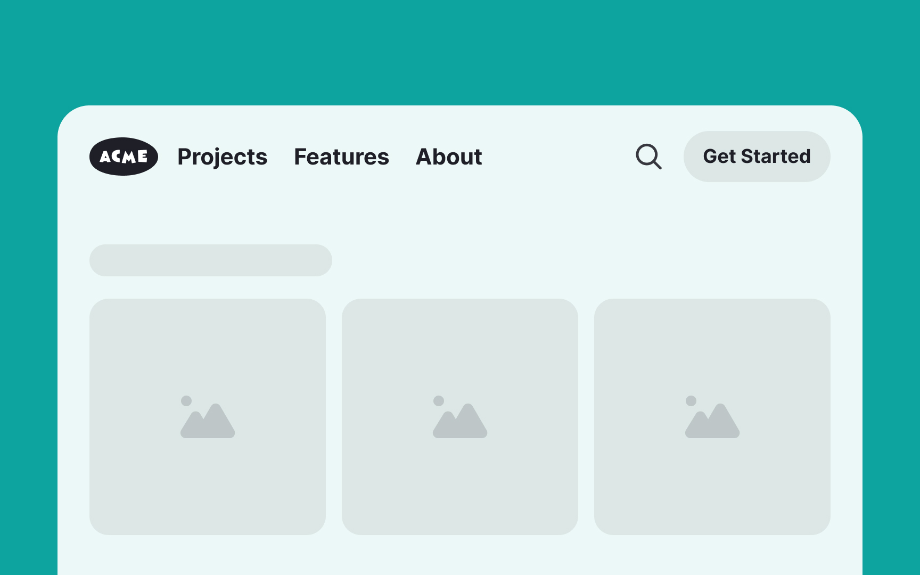Open search using the magnifying glass icon
Image resolution: width=920 pixels, height=575 pixels.
coord(648,157)
